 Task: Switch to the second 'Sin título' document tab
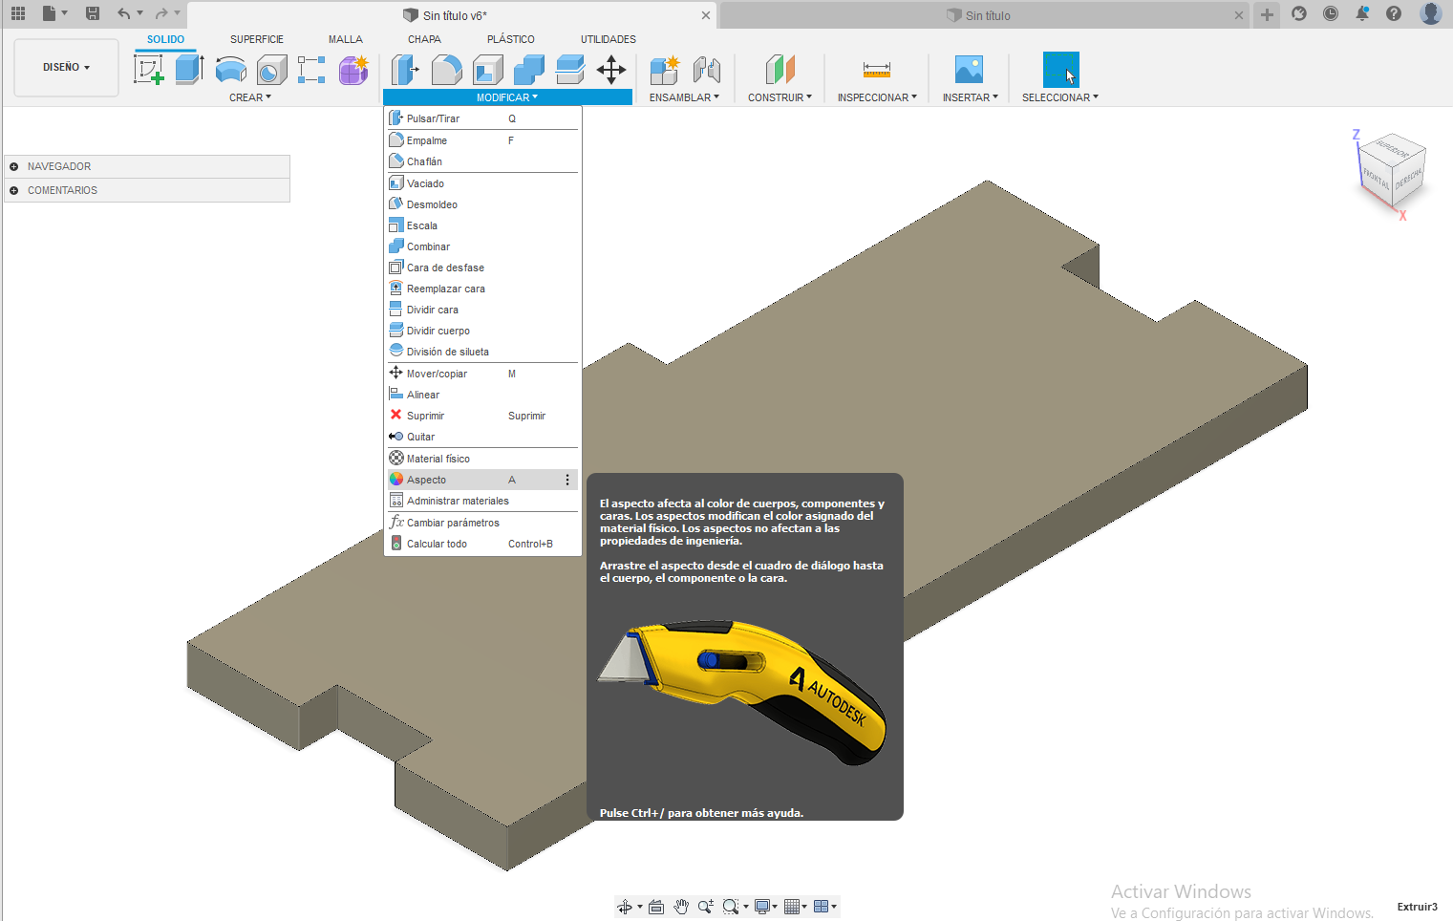(984, 15)
